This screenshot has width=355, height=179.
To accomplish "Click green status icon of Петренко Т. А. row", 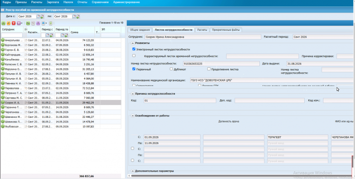I will click(3, 93).
